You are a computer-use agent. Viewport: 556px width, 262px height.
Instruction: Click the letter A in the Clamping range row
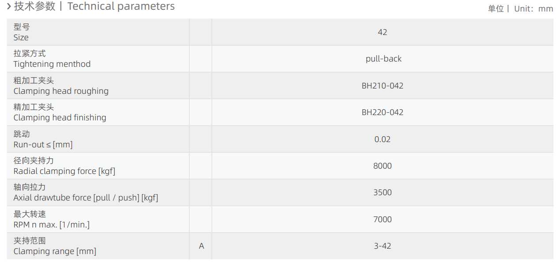tap(202, 246)
